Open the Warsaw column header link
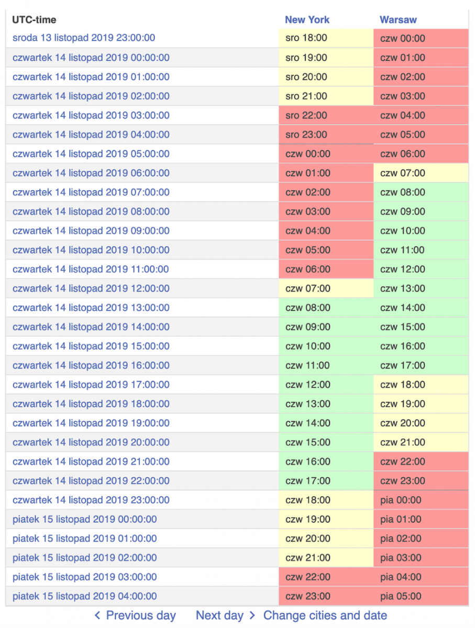 pos(398,20)
